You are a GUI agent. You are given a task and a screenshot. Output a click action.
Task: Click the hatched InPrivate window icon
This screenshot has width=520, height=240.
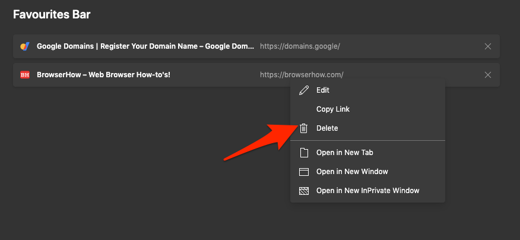[x=304, y=191]
